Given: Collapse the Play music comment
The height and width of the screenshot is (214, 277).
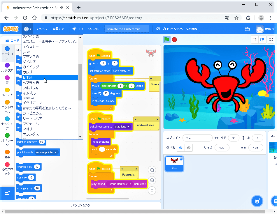Looking at the screenshot, I should 122,169.
